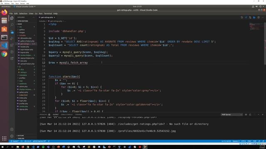The height and width of the screenshot is (149, 266).
Task: Open upload-helper.php in the explorer
Action: (x=27, y=64)
